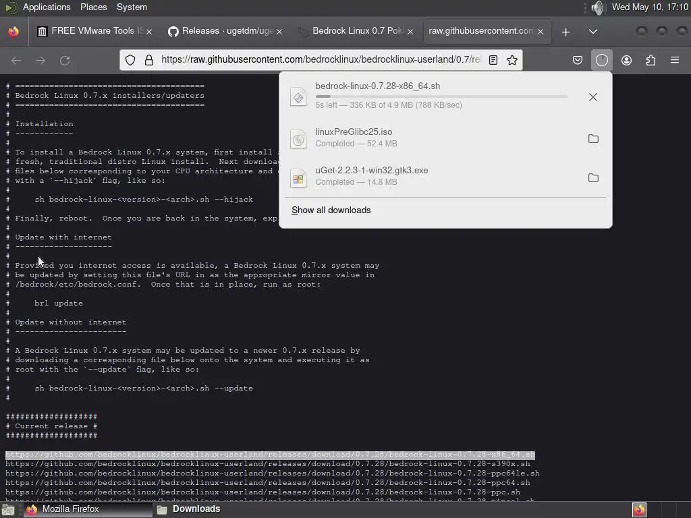Open the Firefox account icon
Viewport: 691px width, 518px height.
click(x=626, y=60)
